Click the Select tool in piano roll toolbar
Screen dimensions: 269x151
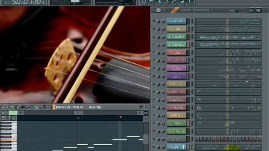click(x=40, y=107)
